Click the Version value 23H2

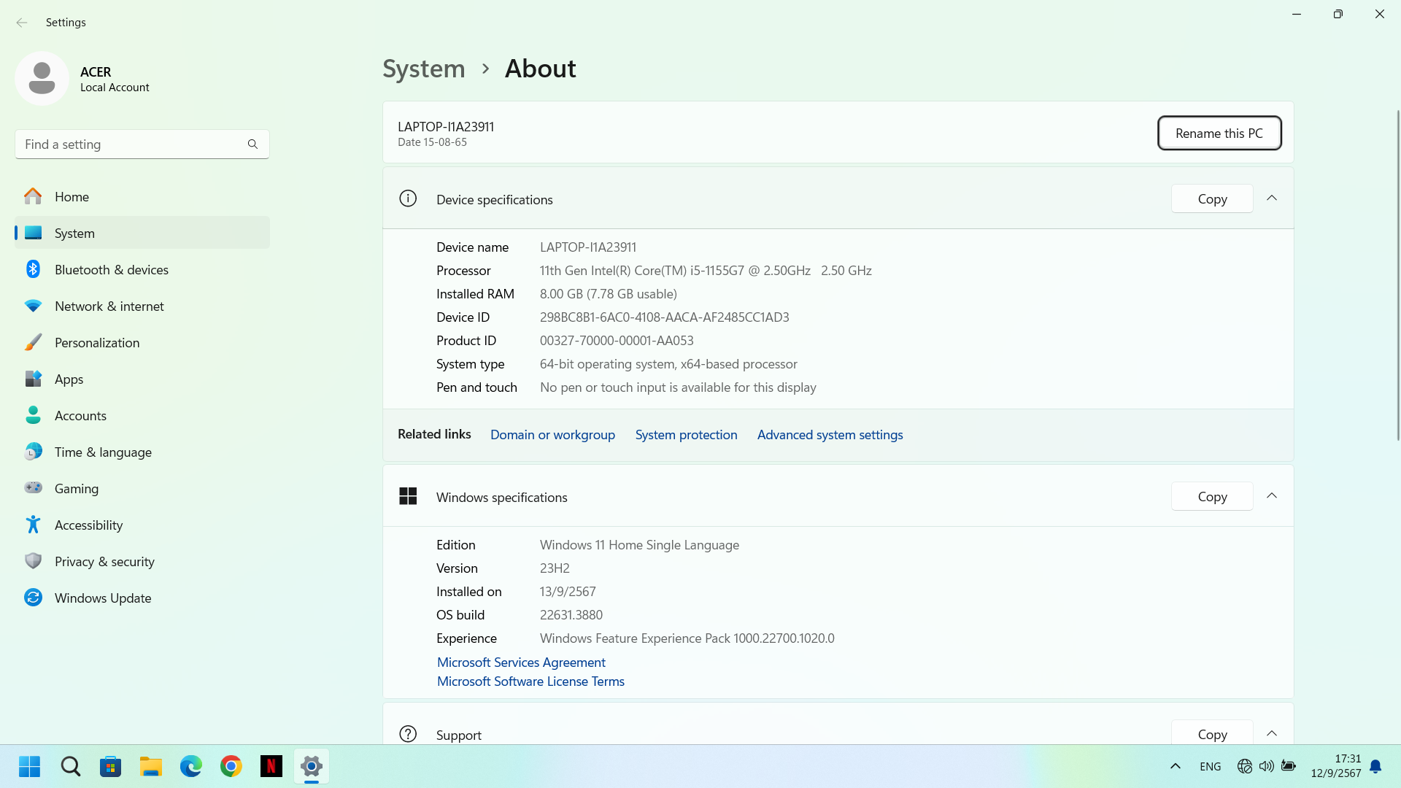pyautogui.click(x=555, y=568)
